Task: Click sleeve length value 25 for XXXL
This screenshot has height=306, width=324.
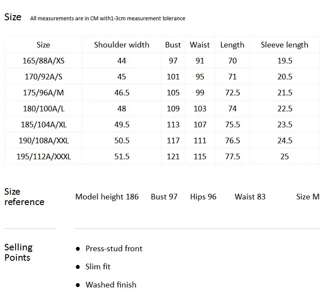Action: coord(285,157)
